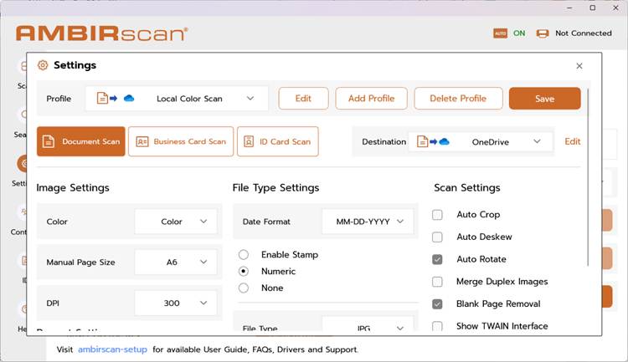Click the Delete Profile button
The width and height of the screenshot is (628, 362).
(458, 99)
